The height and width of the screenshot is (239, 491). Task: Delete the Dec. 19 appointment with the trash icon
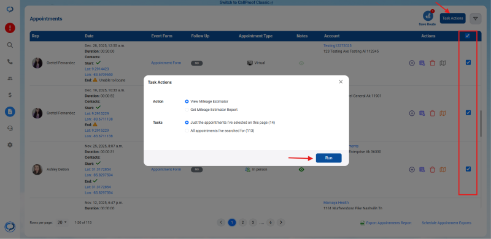[x=433, y=113]
